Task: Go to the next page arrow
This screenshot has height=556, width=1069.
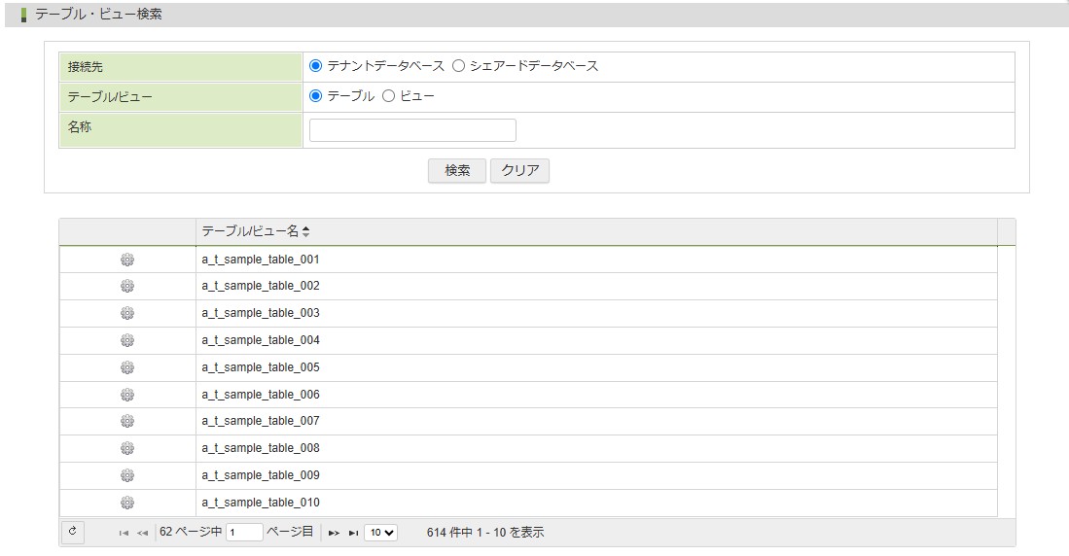Action: (x=334, y=533)
